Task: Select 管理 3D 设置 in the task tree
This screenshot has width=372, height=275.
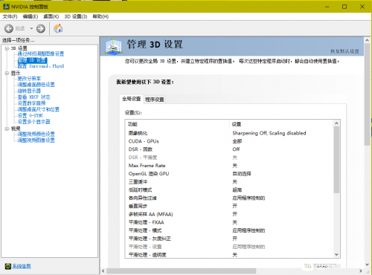Action: 32,60
